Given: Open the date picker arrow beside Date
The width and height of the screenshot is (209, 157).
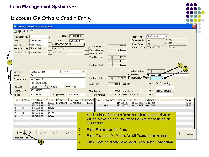Looking at the screenshot, I should [50, 40].
